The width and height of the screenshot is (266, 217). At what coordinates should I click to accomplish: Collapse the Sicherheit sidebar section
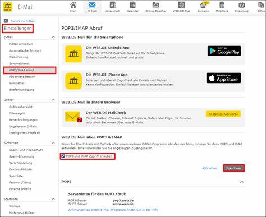pyautogui.click(x=53, y=143)
